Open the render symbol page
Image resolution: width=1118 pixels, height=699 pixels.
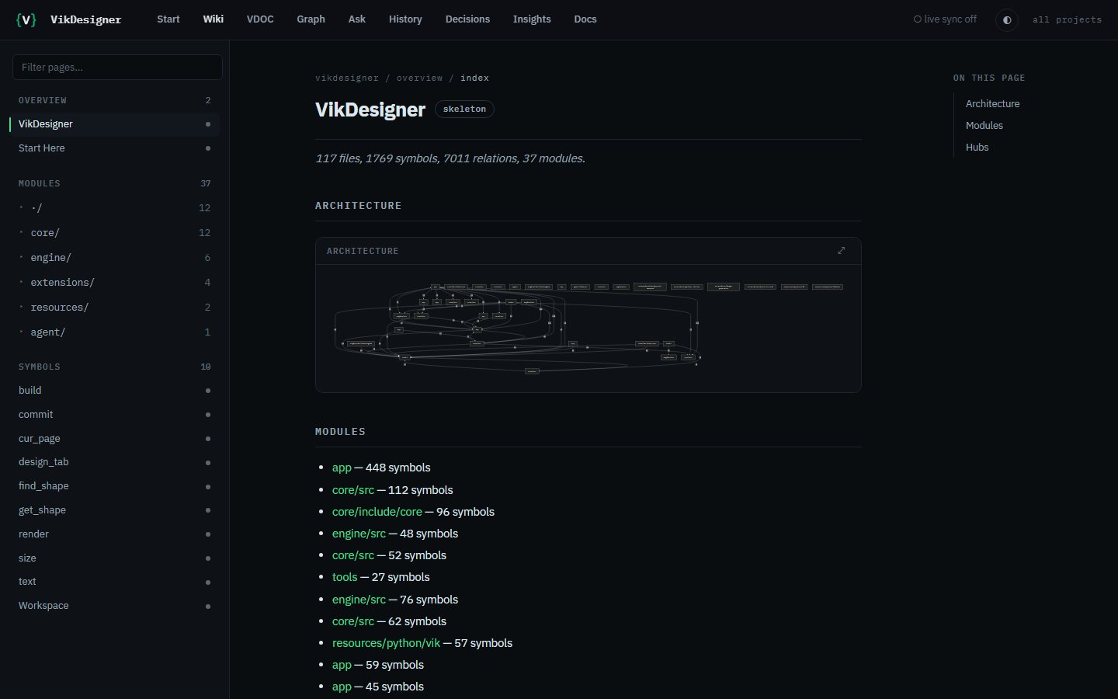(114, 534)
